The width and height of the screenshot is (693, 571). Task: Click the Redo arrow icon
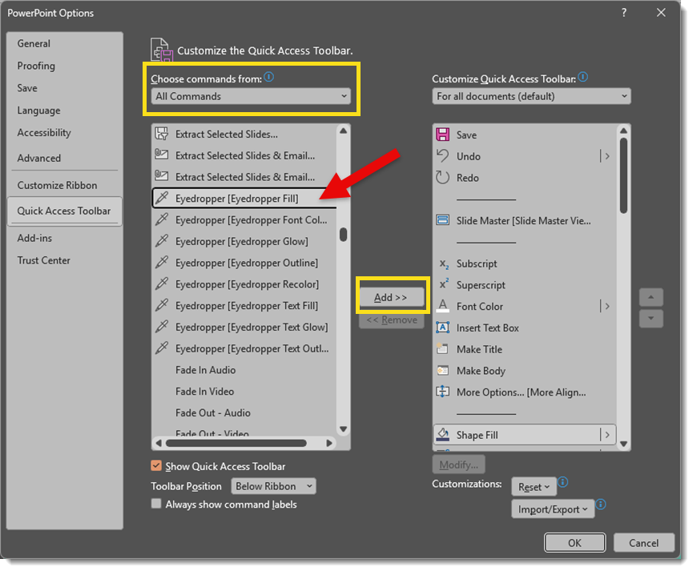[442, 177]
